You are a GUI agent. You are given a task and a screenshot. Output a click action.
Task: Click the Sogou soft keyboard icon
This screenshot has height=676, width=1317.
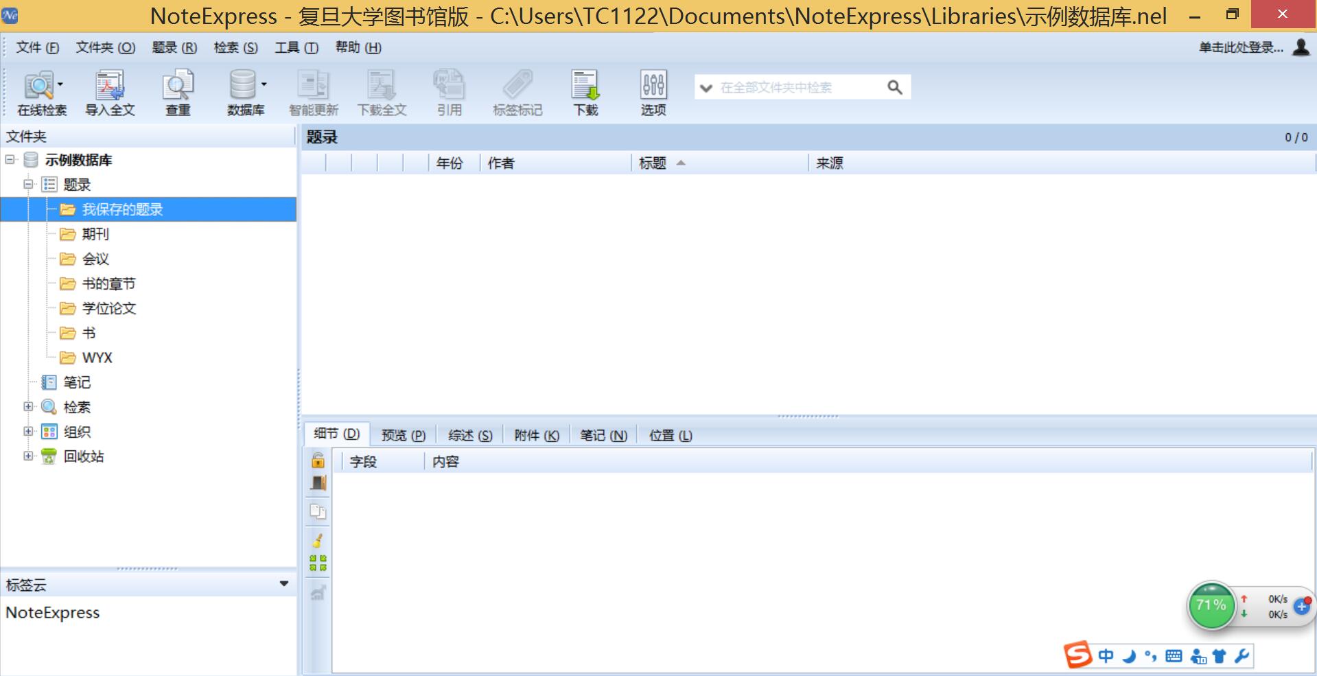pyautogui.click(x=1174, y=656)
